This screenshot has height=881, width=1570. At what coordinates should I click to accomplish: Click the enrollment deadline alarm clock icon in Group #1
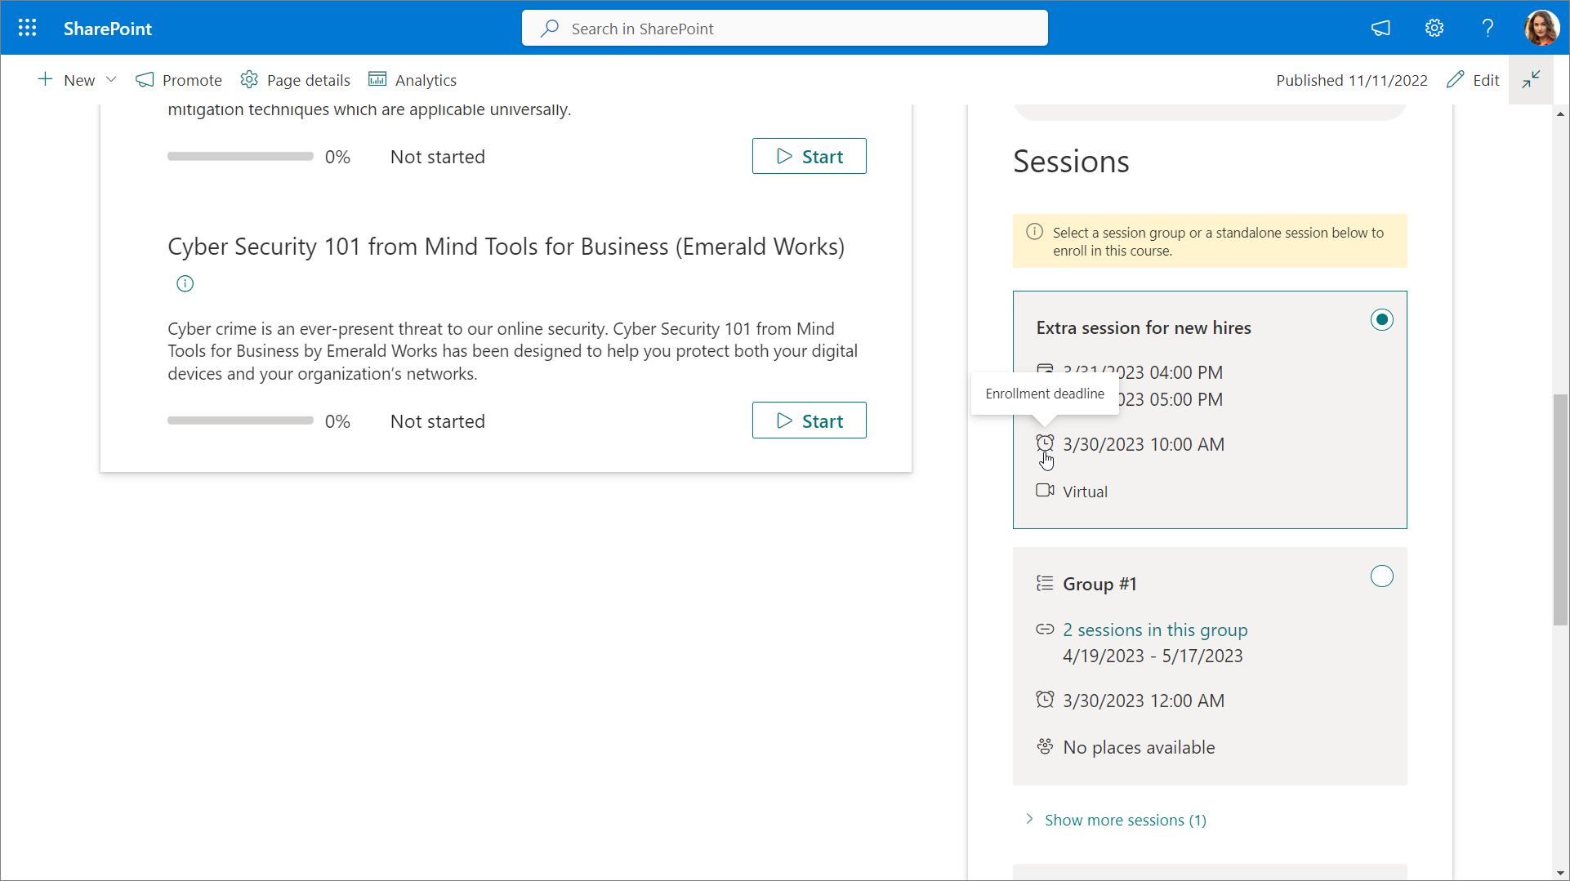(x=1045, y=700)
